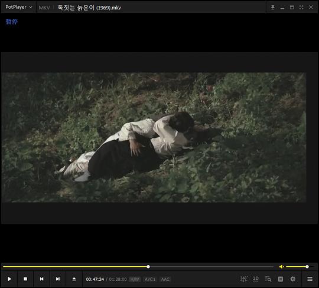Jump to the previous track
The height and width of the screenshot is (288, 319).
[x=41, y=279]
